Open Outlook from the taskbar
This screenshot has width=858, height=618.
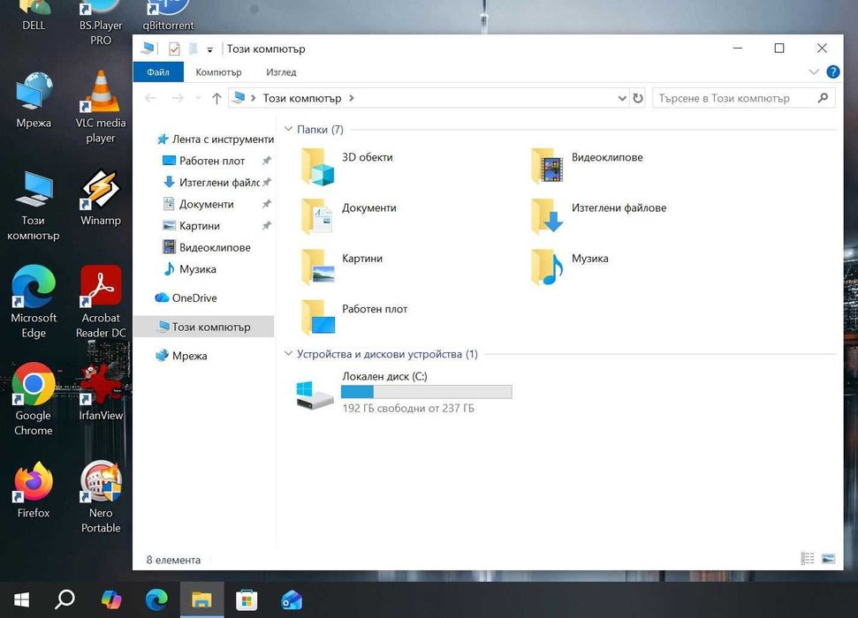point(292,600)
